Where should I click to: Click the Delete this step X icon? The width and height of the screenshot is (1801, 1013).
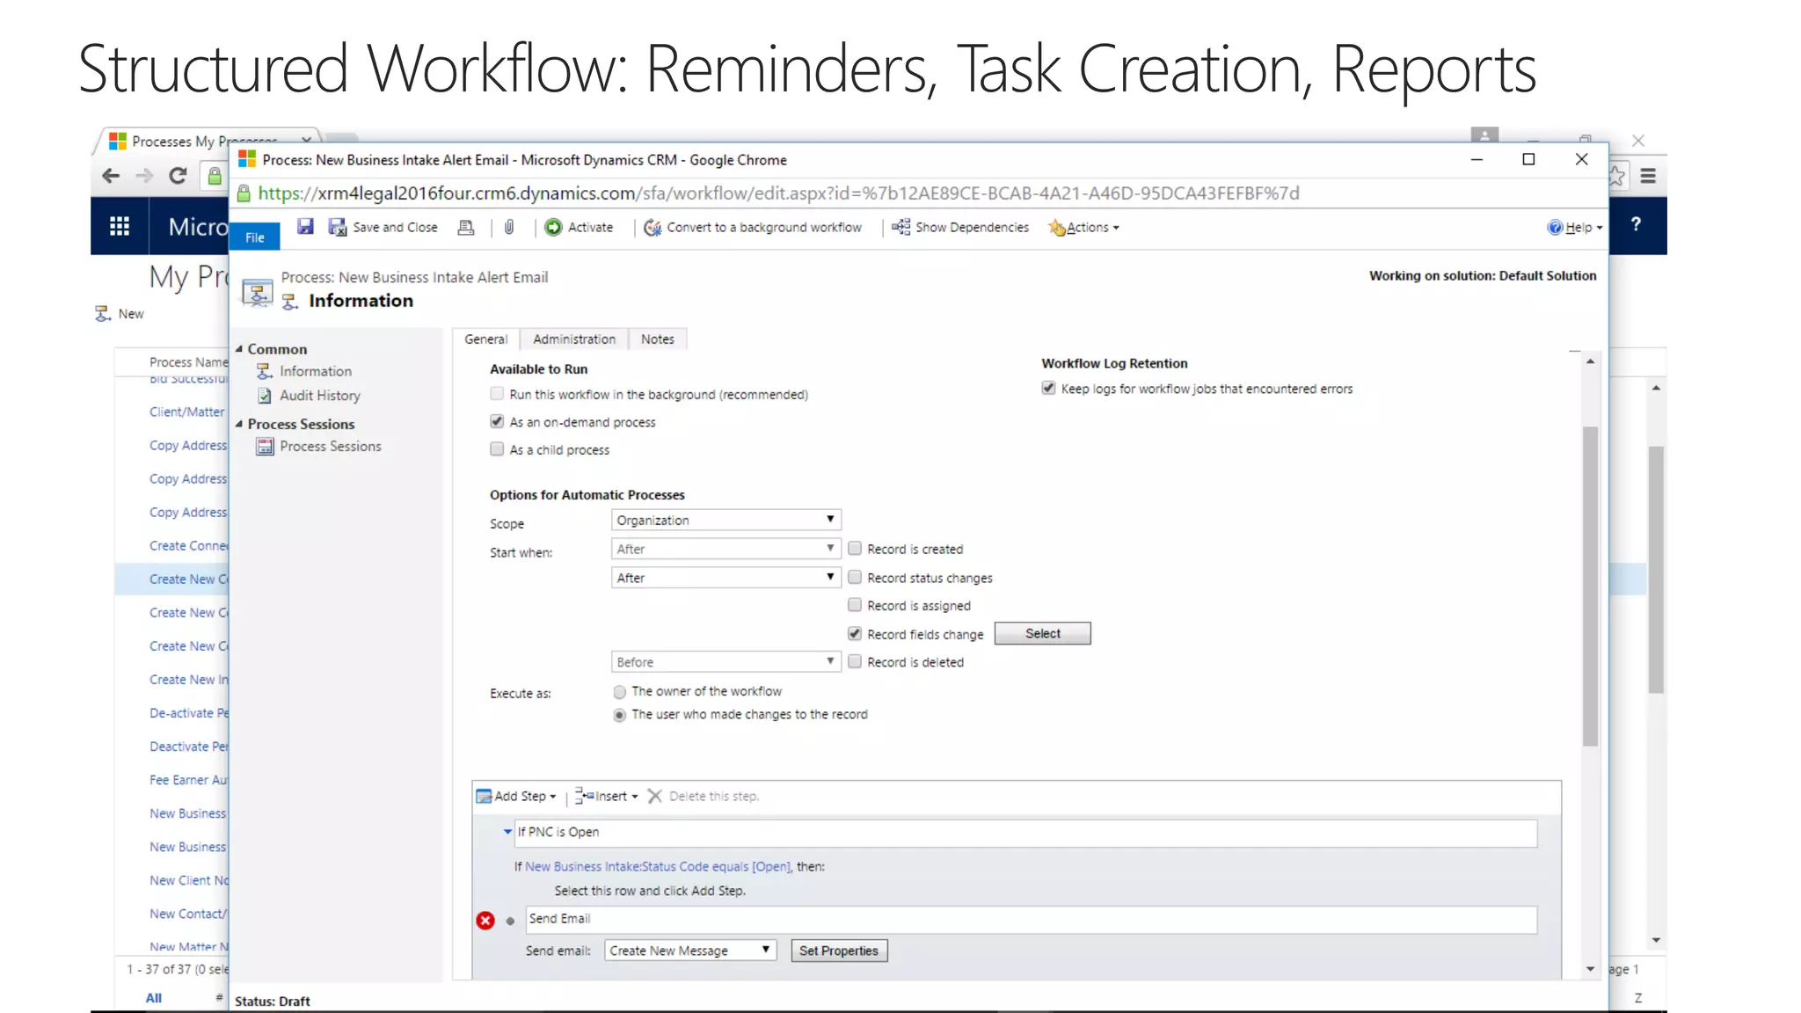(x=655, y=797)
